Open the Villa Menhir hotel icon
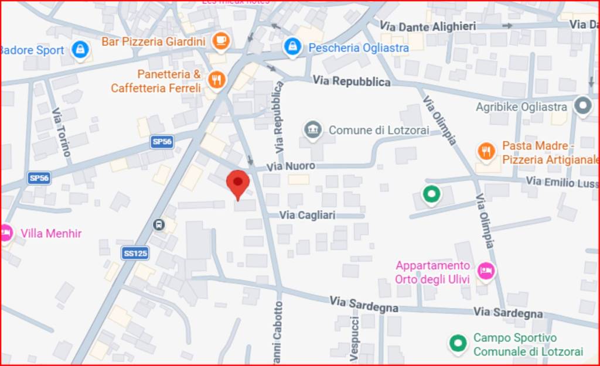 pos(5,233)
